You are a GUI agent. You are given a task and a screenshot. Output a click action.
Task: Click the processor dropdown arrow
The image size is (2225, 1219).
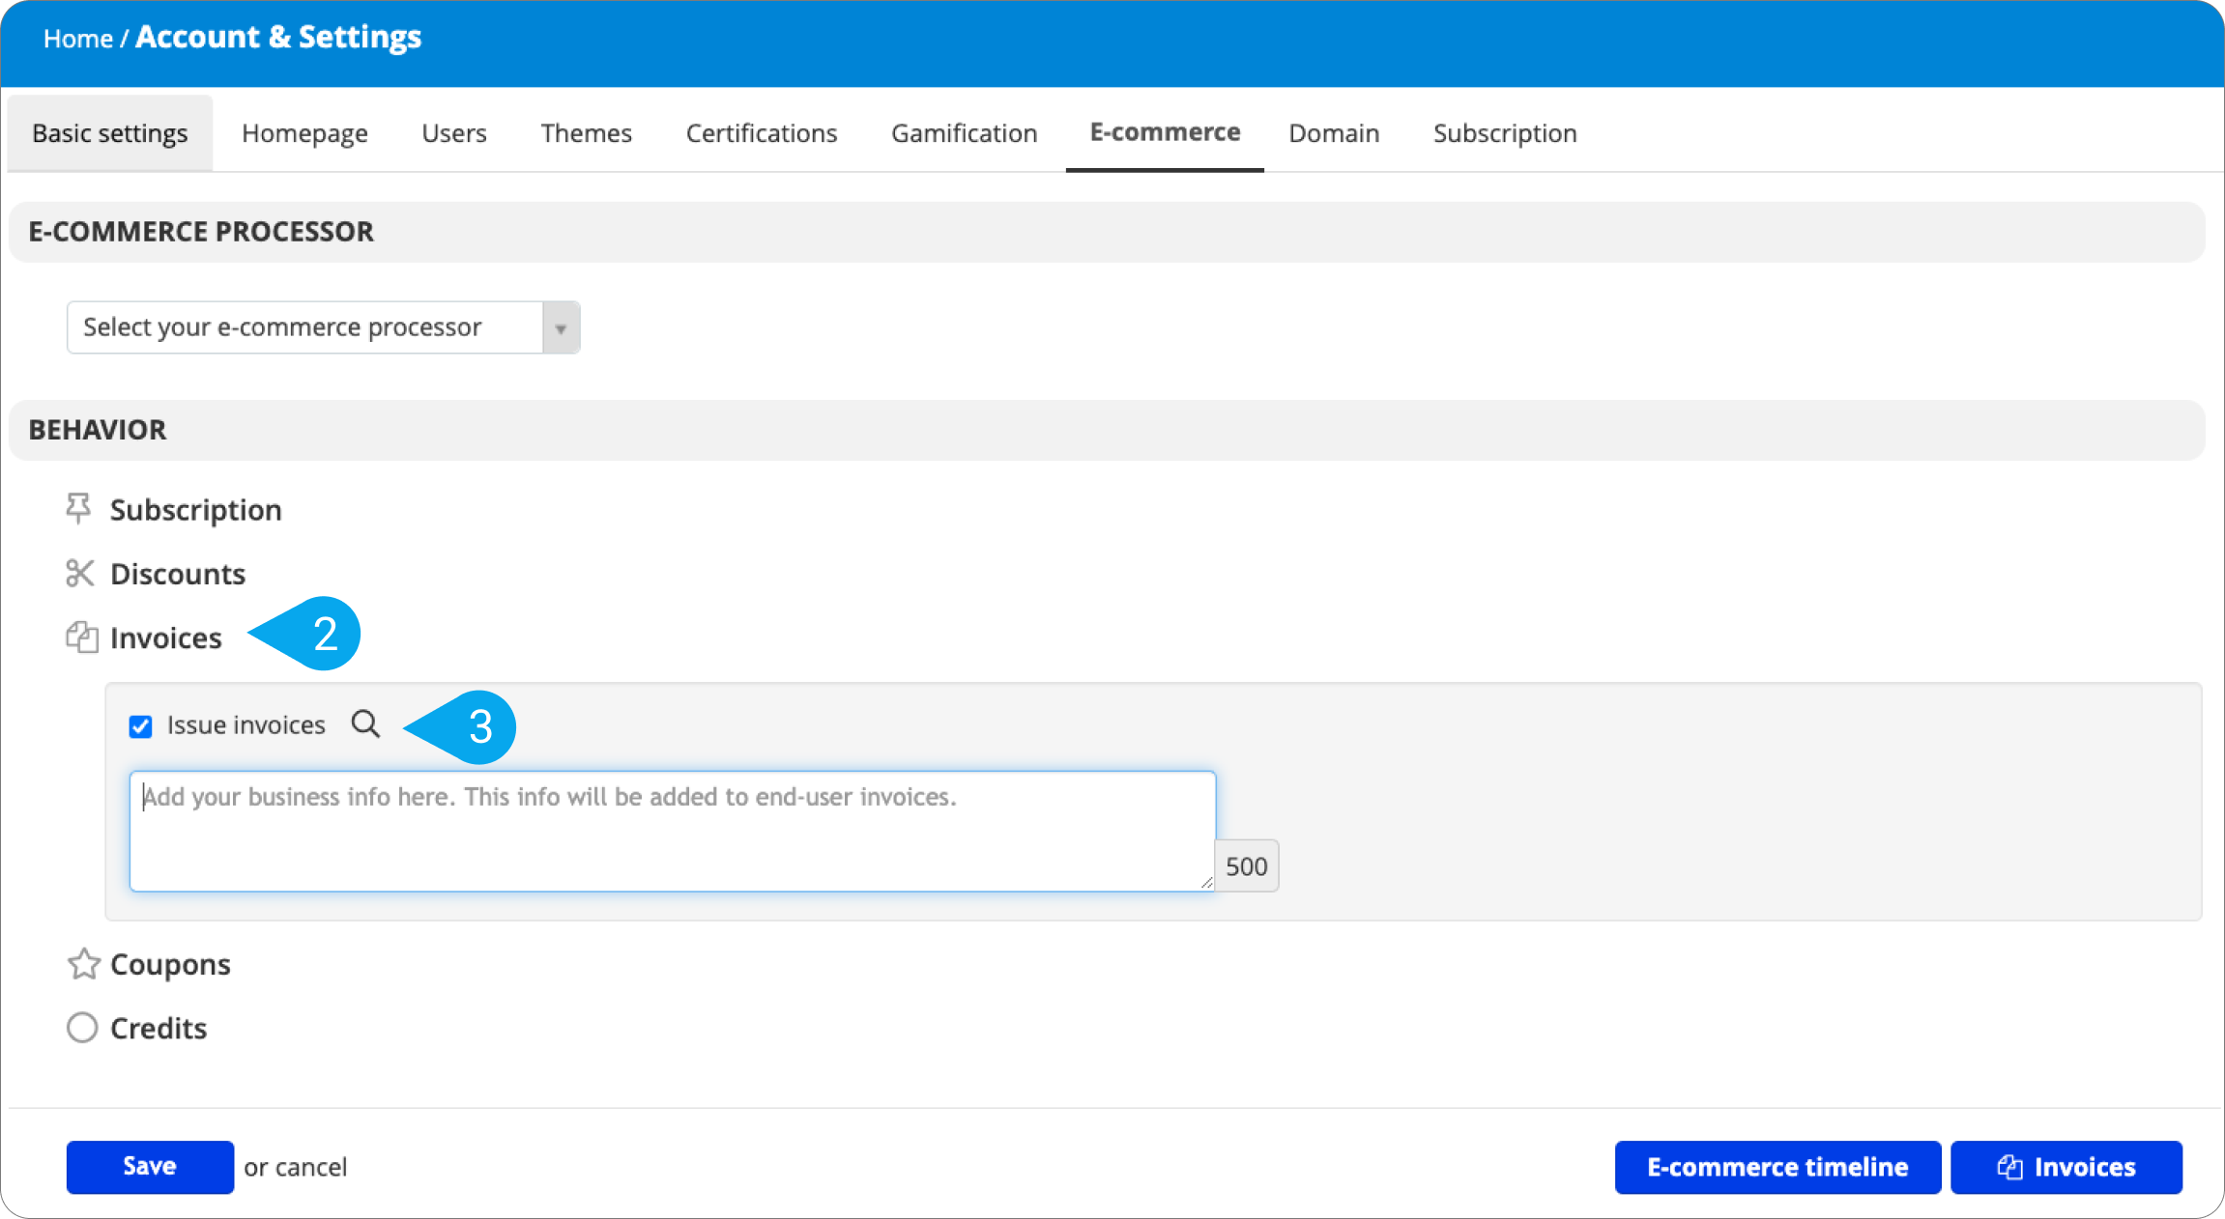click(x=561, y=328)
